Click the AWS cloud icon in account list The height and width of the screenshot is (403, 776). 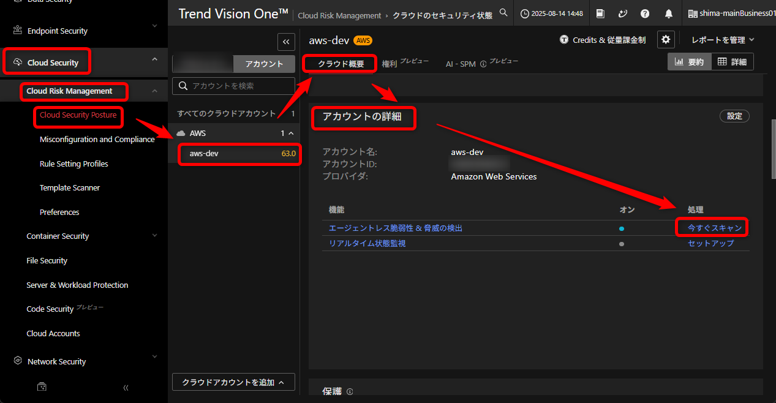pos(181,133)
